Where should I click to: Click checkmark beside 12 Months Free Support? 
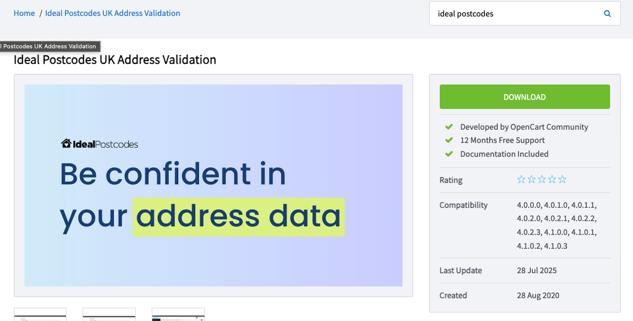coord(449,140)
